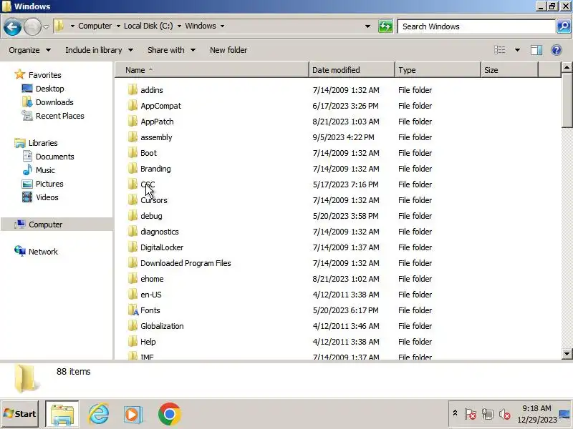This screenshot has width=573, height=429.
Task: Click the Show desktop tray icon
Action: point(564,414)
